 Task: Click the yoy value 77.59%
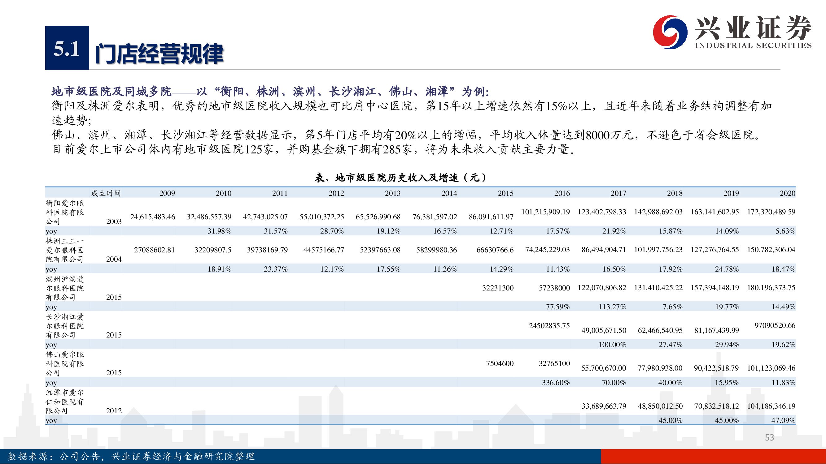pyautogui.click(x=557, y=307)
